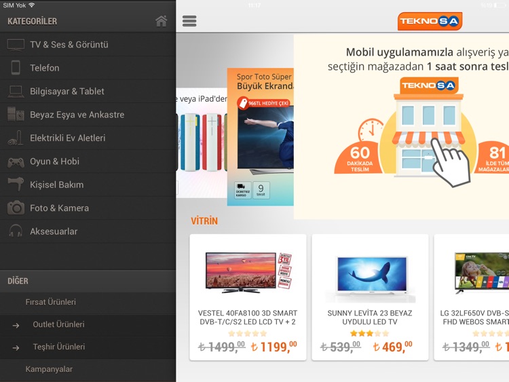Select the appliance icon beside Beyaz Eşya
509x382 pixels.
(x=16, y=114)
